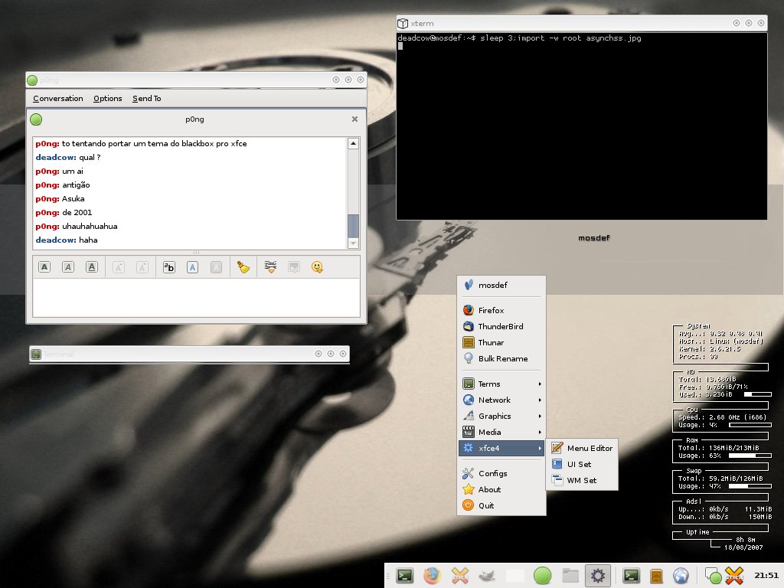Click the 'deadcow: qual ?' message
This screenshot has width=784, height=588.
pyautogui.click(x=68, y=157)
